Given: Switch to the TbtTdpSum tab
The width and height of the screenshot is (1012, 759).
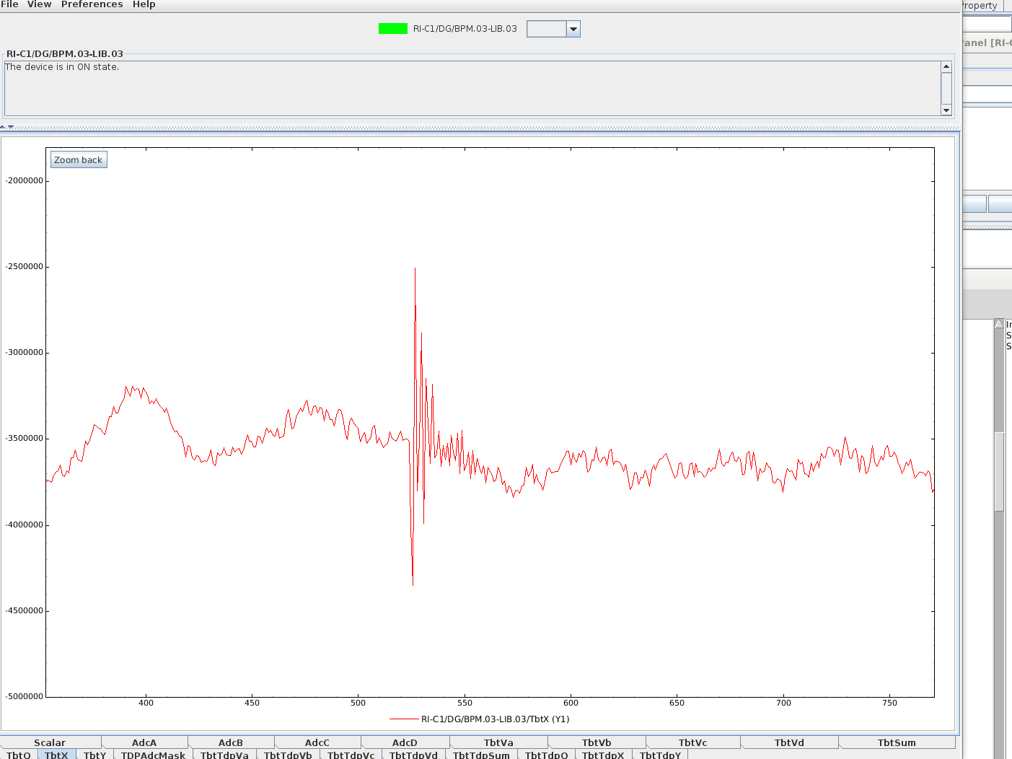Looking at the screenshot, I should tap(481, 755).
